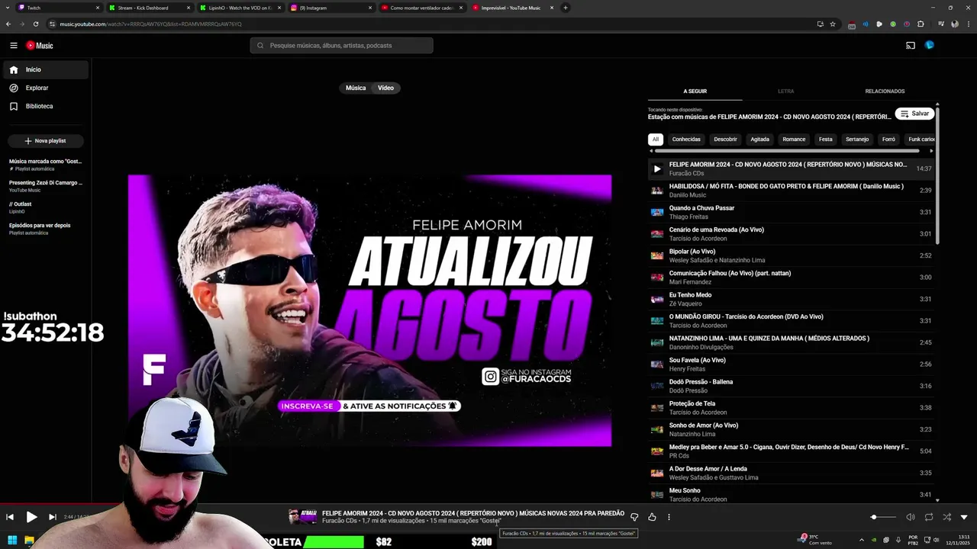Open the player bar more options menu

[669, 517]
